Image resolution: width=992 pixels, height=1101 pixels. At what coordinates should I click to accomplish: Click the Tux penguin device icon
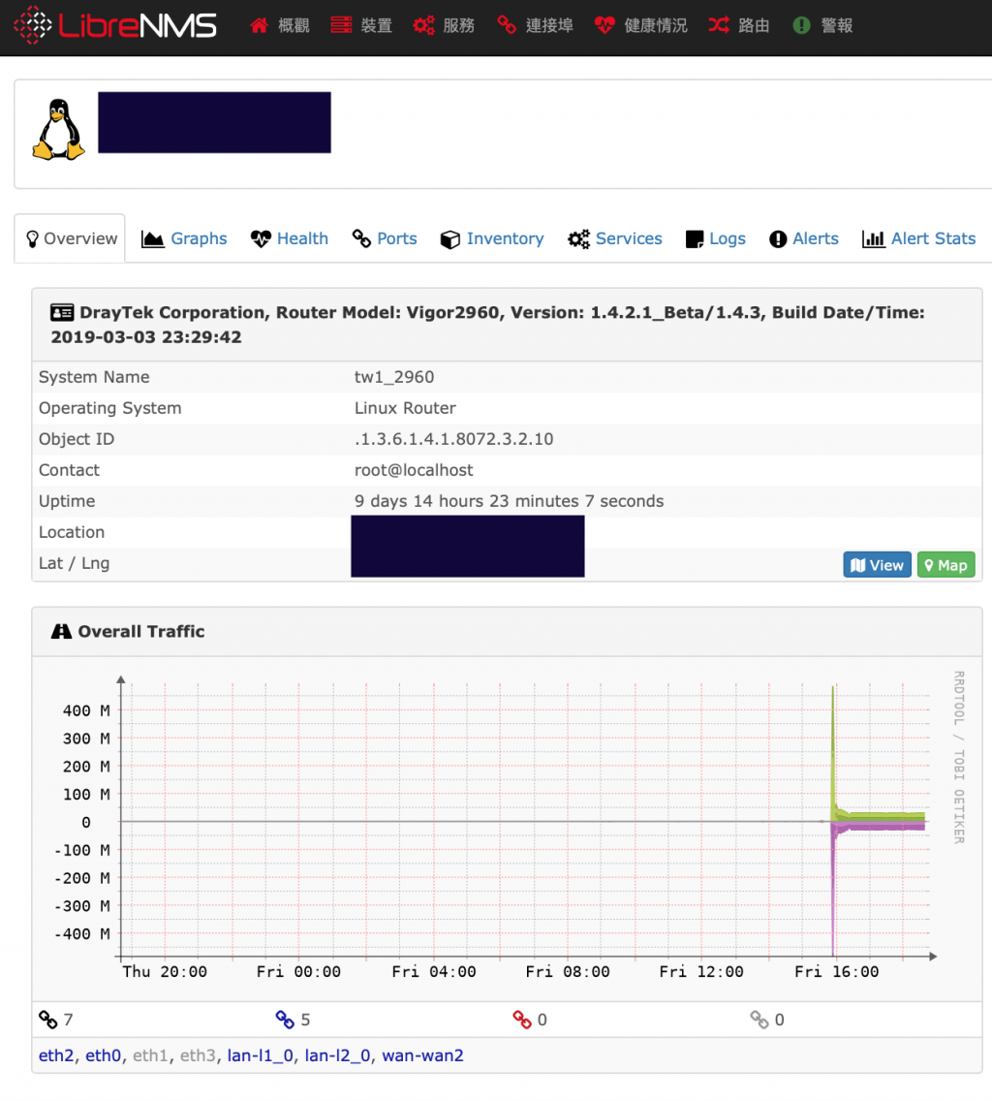point(58,129)
